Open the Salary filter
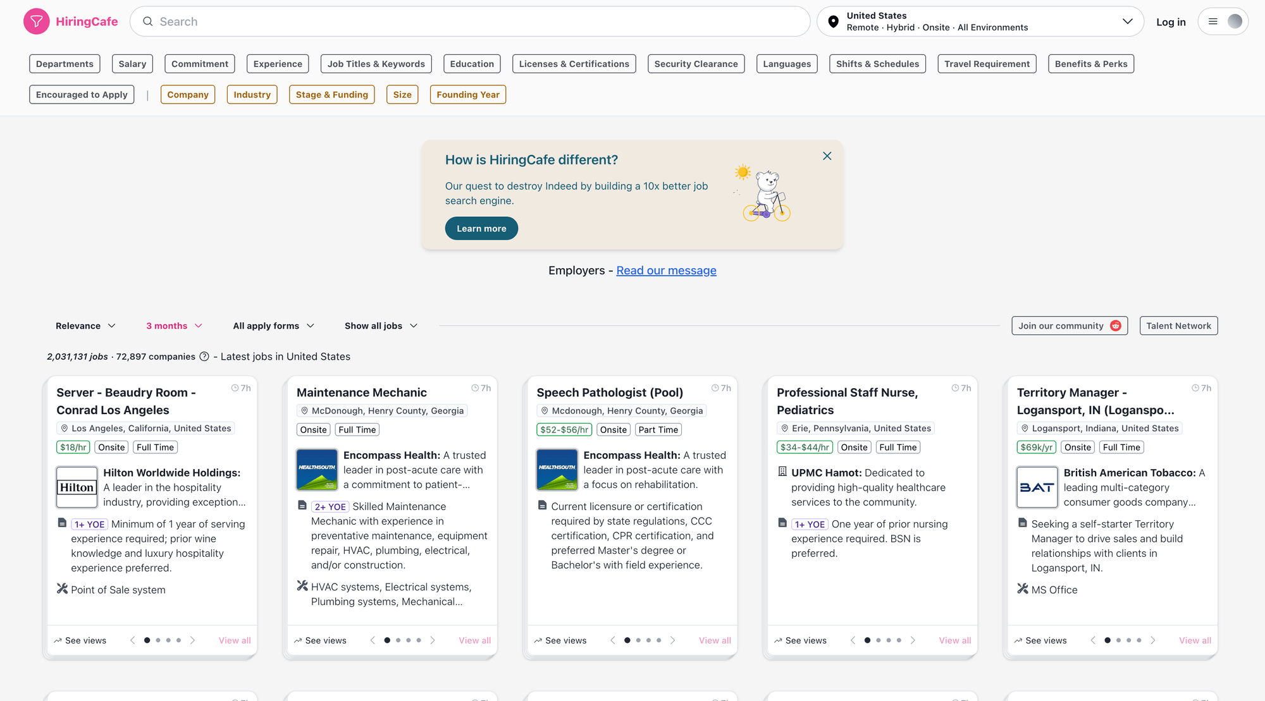This screenshot has width=1265, height=701. click(x=132, y=63)
